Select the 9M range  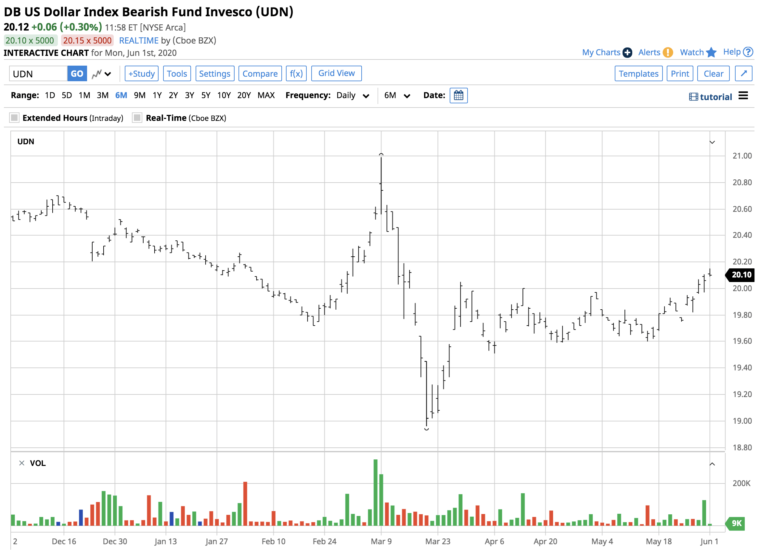click(x=140, y=96)
